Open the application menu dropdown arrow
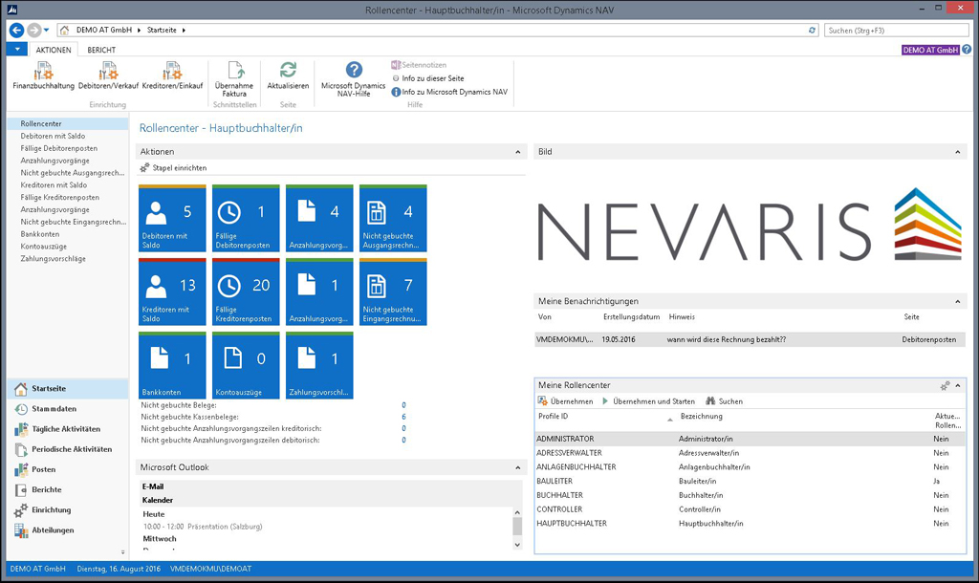The height and width of the screenshot is (583, 979). (17, 49)
